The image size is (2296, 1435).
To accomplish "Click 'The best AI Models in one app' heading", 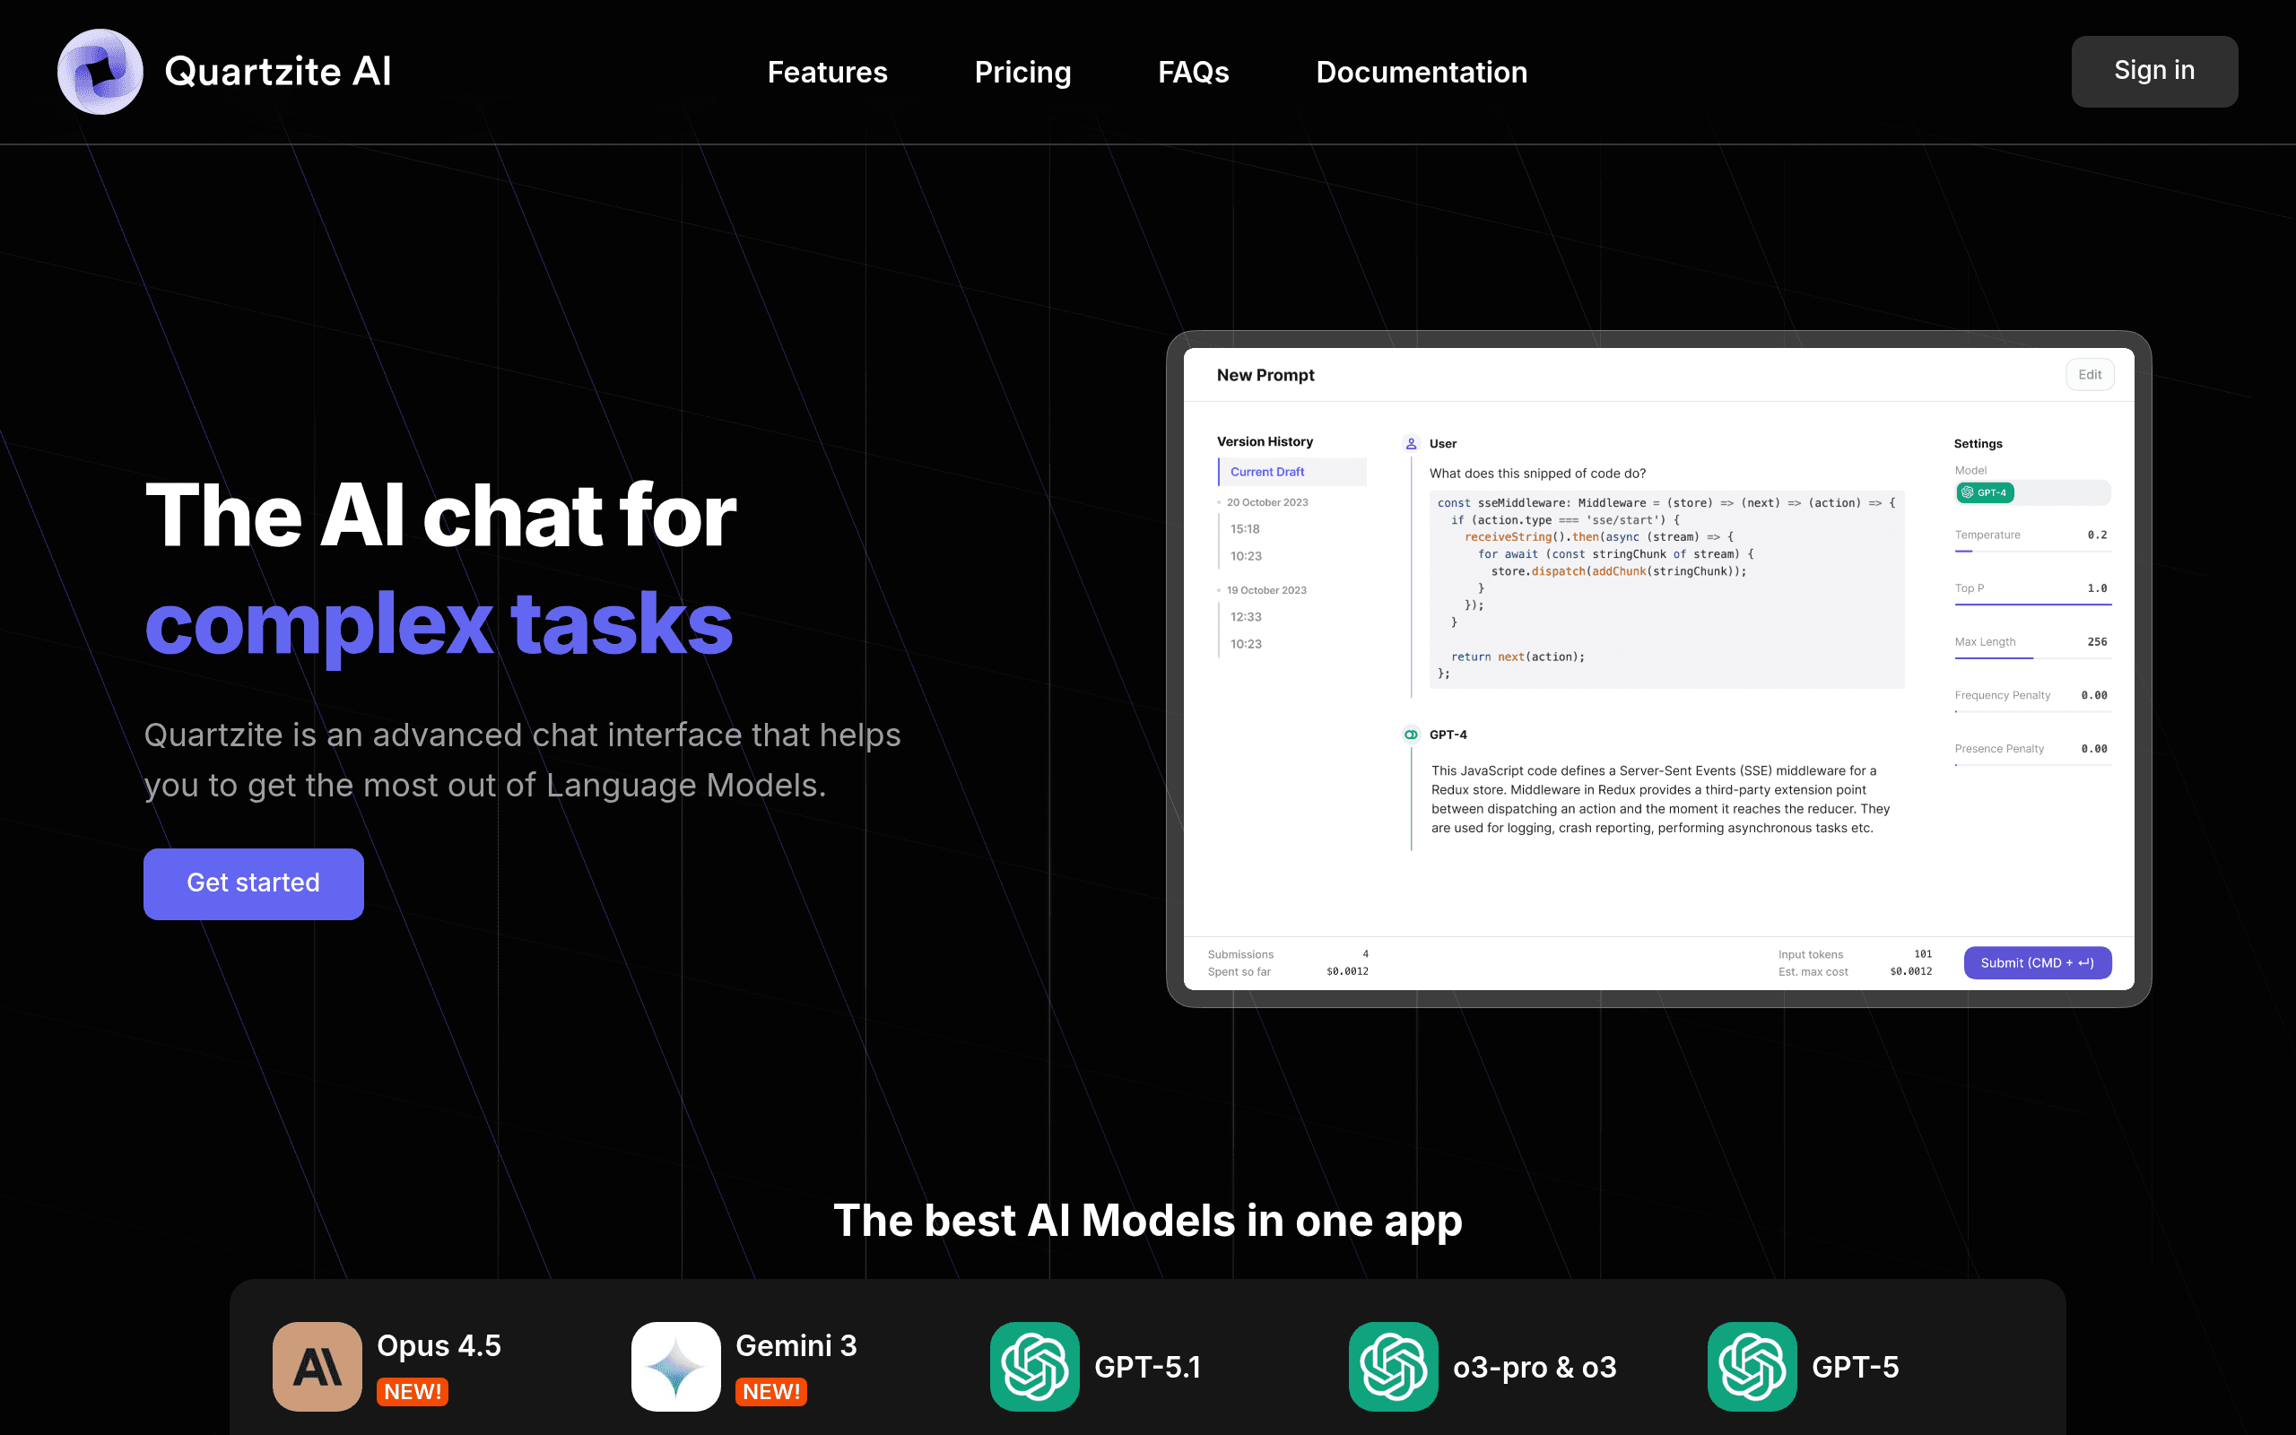I will (1147, 1221).
